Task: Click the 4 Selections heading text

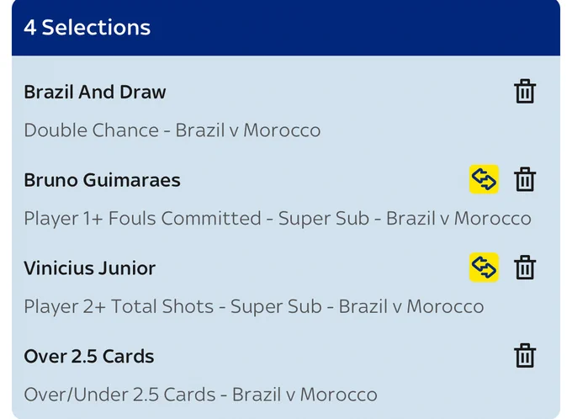Action: [x=87, y=28]
